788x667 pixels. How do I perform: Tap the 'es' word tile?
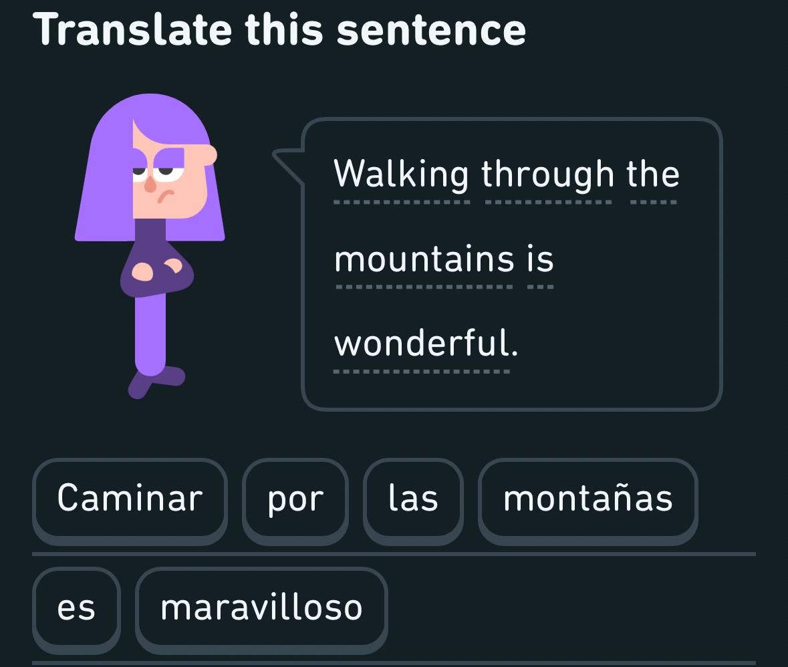tap(77, 608)
